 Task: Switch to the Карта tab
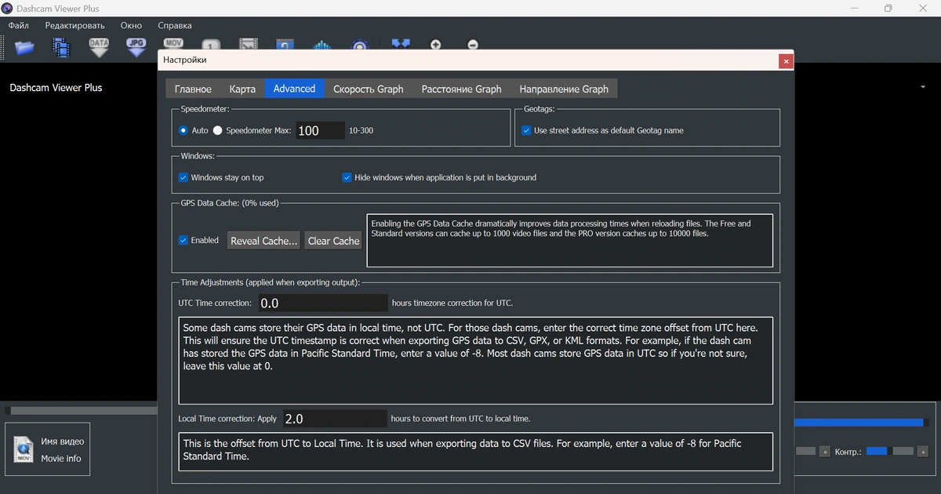[x=242, y=89]
